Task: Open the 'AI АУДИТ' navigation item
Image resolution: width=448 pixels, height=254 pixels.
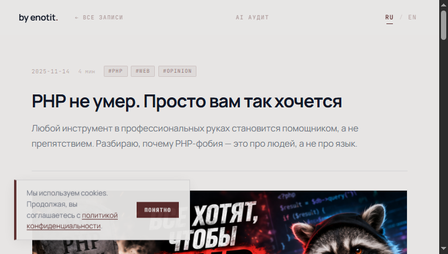Action: tap(252, 18)
